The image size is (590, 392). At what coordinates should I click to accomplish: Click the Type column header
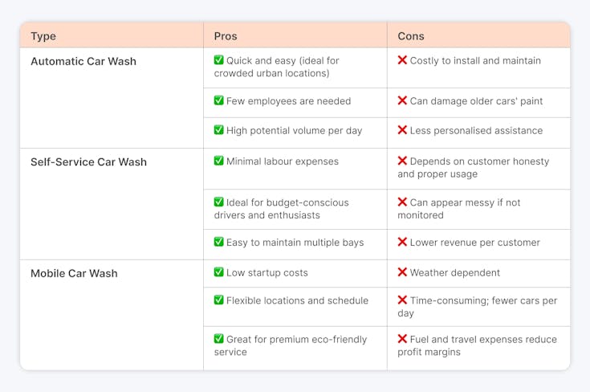pyautogui.click(x=43, y=36)
